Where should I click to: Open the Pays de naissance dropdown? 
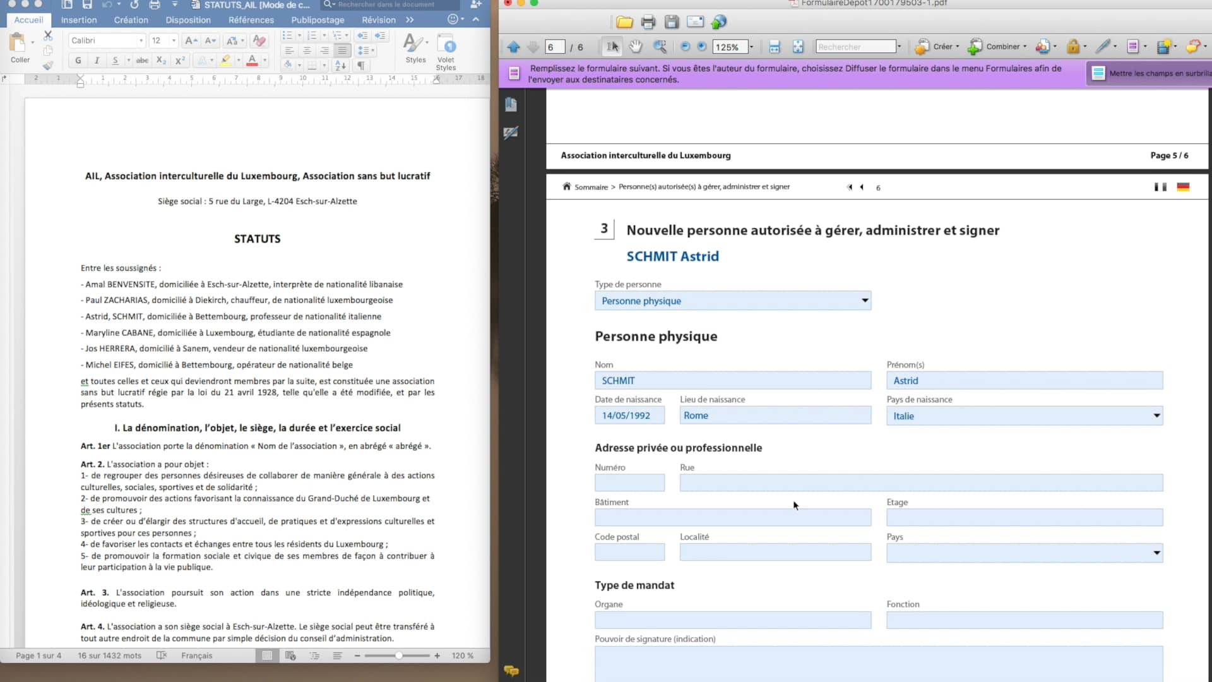click(x=1156, y=416)
